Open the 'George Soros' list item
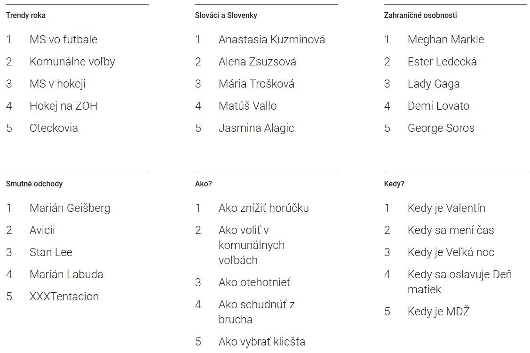 (x=441, y=128)
